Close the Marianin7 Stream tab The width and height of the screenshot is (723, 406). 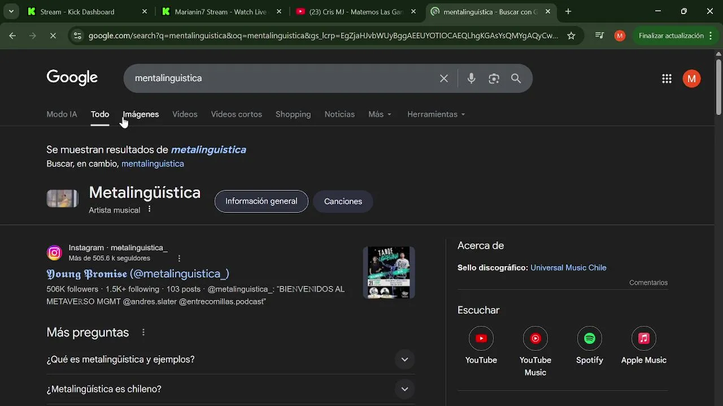click(279, 11)
